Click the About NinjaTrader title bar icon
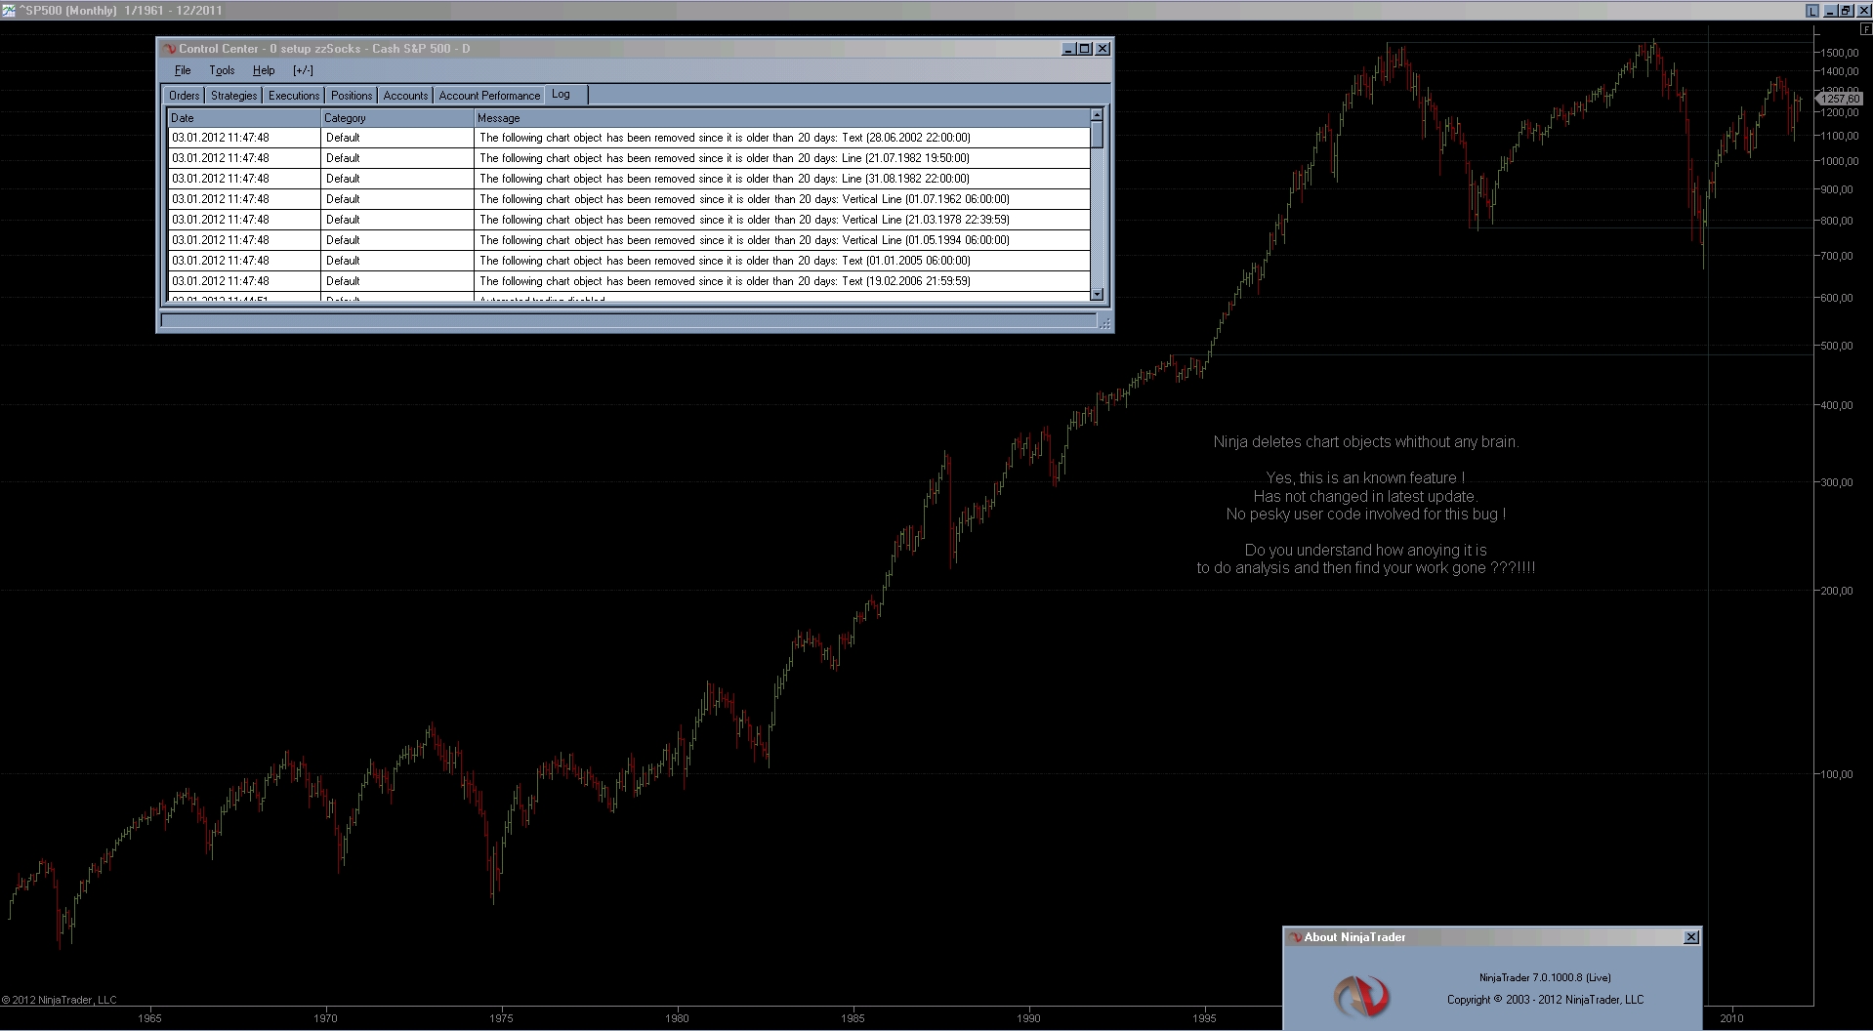Image resolution: width=1873 pixels, height=1031 pixels. click(1295, 937)
